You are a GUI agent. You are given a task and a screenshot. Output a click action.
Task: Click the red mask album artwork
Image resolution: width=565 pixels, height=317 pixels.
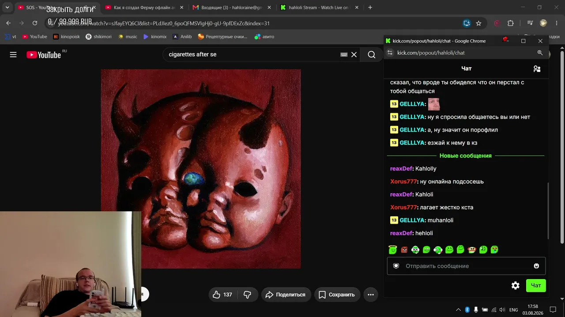[x=201, y=169]
